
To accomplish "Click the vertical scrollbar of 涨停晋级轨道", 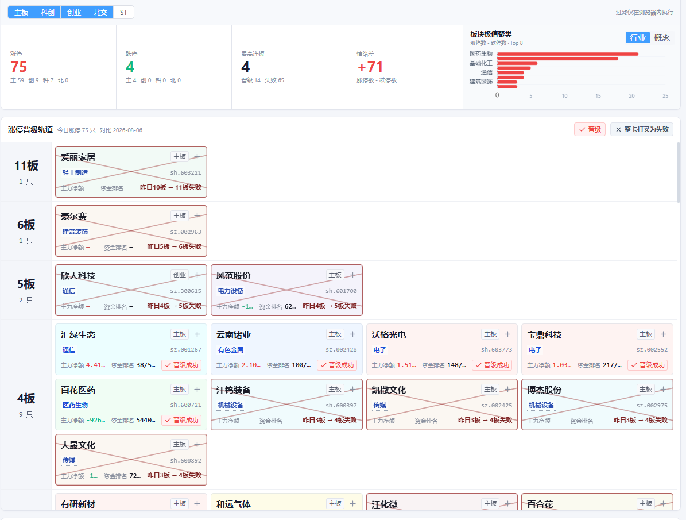I will (x=678, y=172).
